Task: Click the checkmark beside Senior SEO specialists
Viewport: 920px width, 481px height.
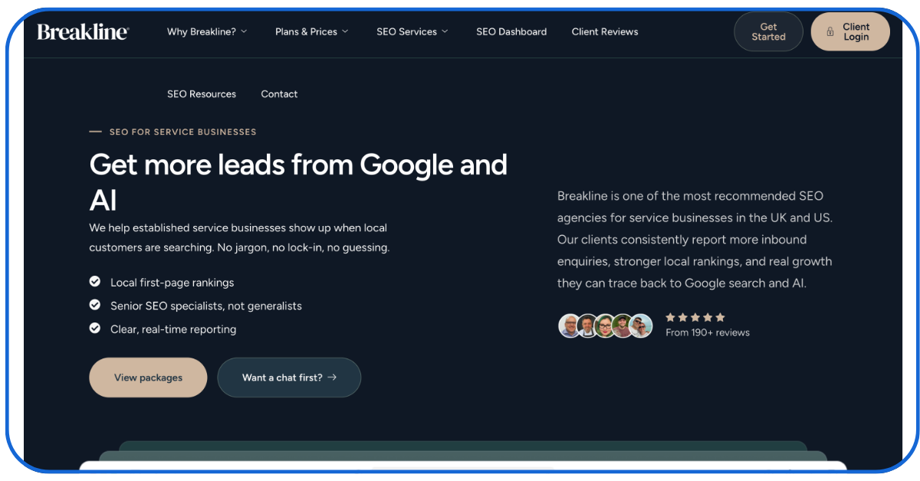Action: pos(95,305)
